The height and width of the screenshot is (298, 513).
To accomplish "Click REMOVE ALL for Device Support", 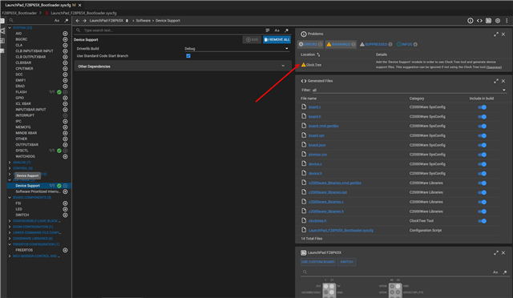I will [277, 39].
